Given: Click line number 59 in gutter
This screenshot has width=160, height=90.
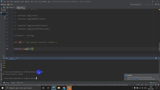Looking at the screenshot, I should coord(7,49).
